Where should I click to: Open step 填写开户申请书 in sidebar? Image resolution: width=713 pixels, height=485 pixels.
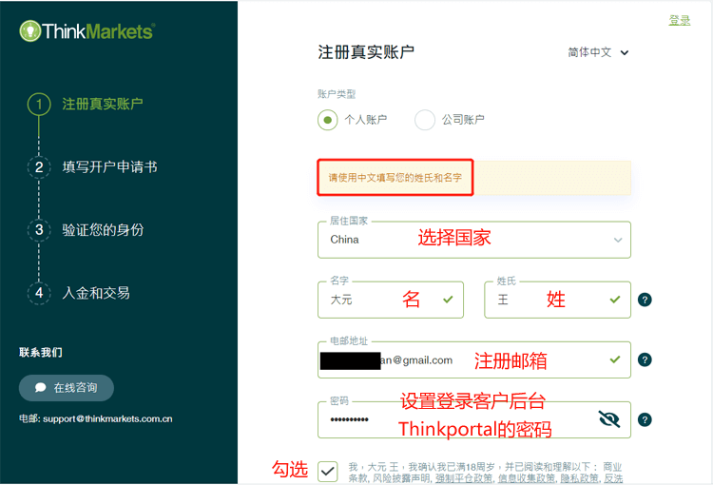click(109, 167)
